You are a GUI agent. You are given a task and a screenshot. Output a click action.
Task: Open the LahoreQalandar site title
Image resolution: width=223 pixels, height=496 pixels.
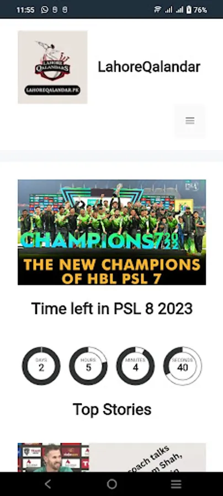[x=149, y=67]
